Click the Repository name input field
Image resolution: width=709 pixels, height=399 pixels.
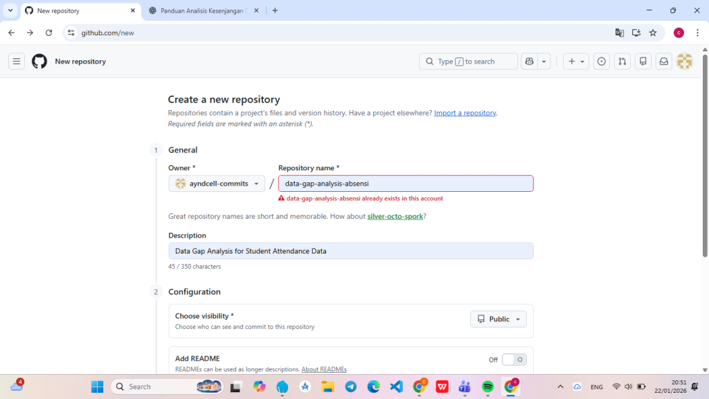406,184
